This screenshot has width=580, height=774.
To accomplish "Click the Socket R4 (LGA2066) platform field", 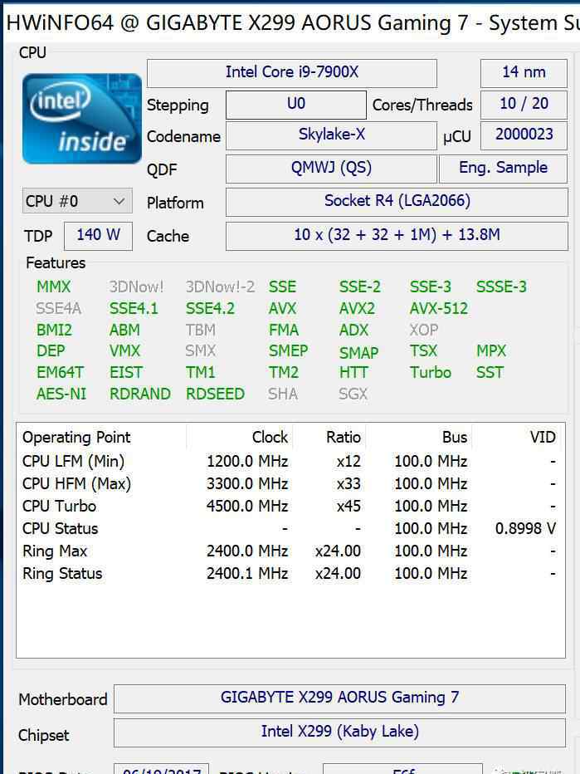I will coord(397,202).
